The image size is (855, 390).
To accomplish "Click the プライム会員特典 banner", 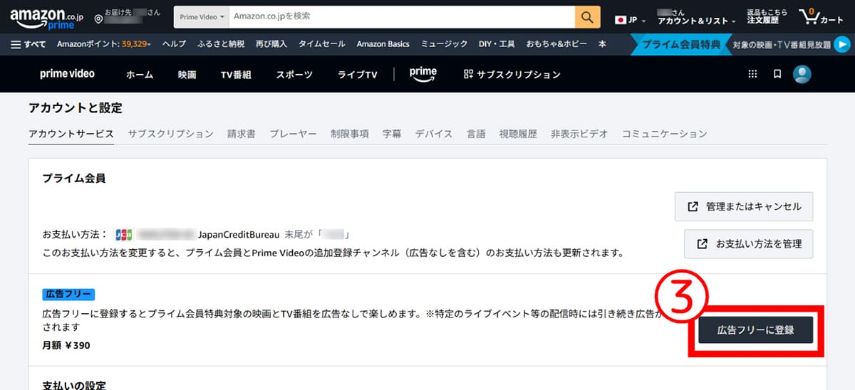I will click(683, 44).
